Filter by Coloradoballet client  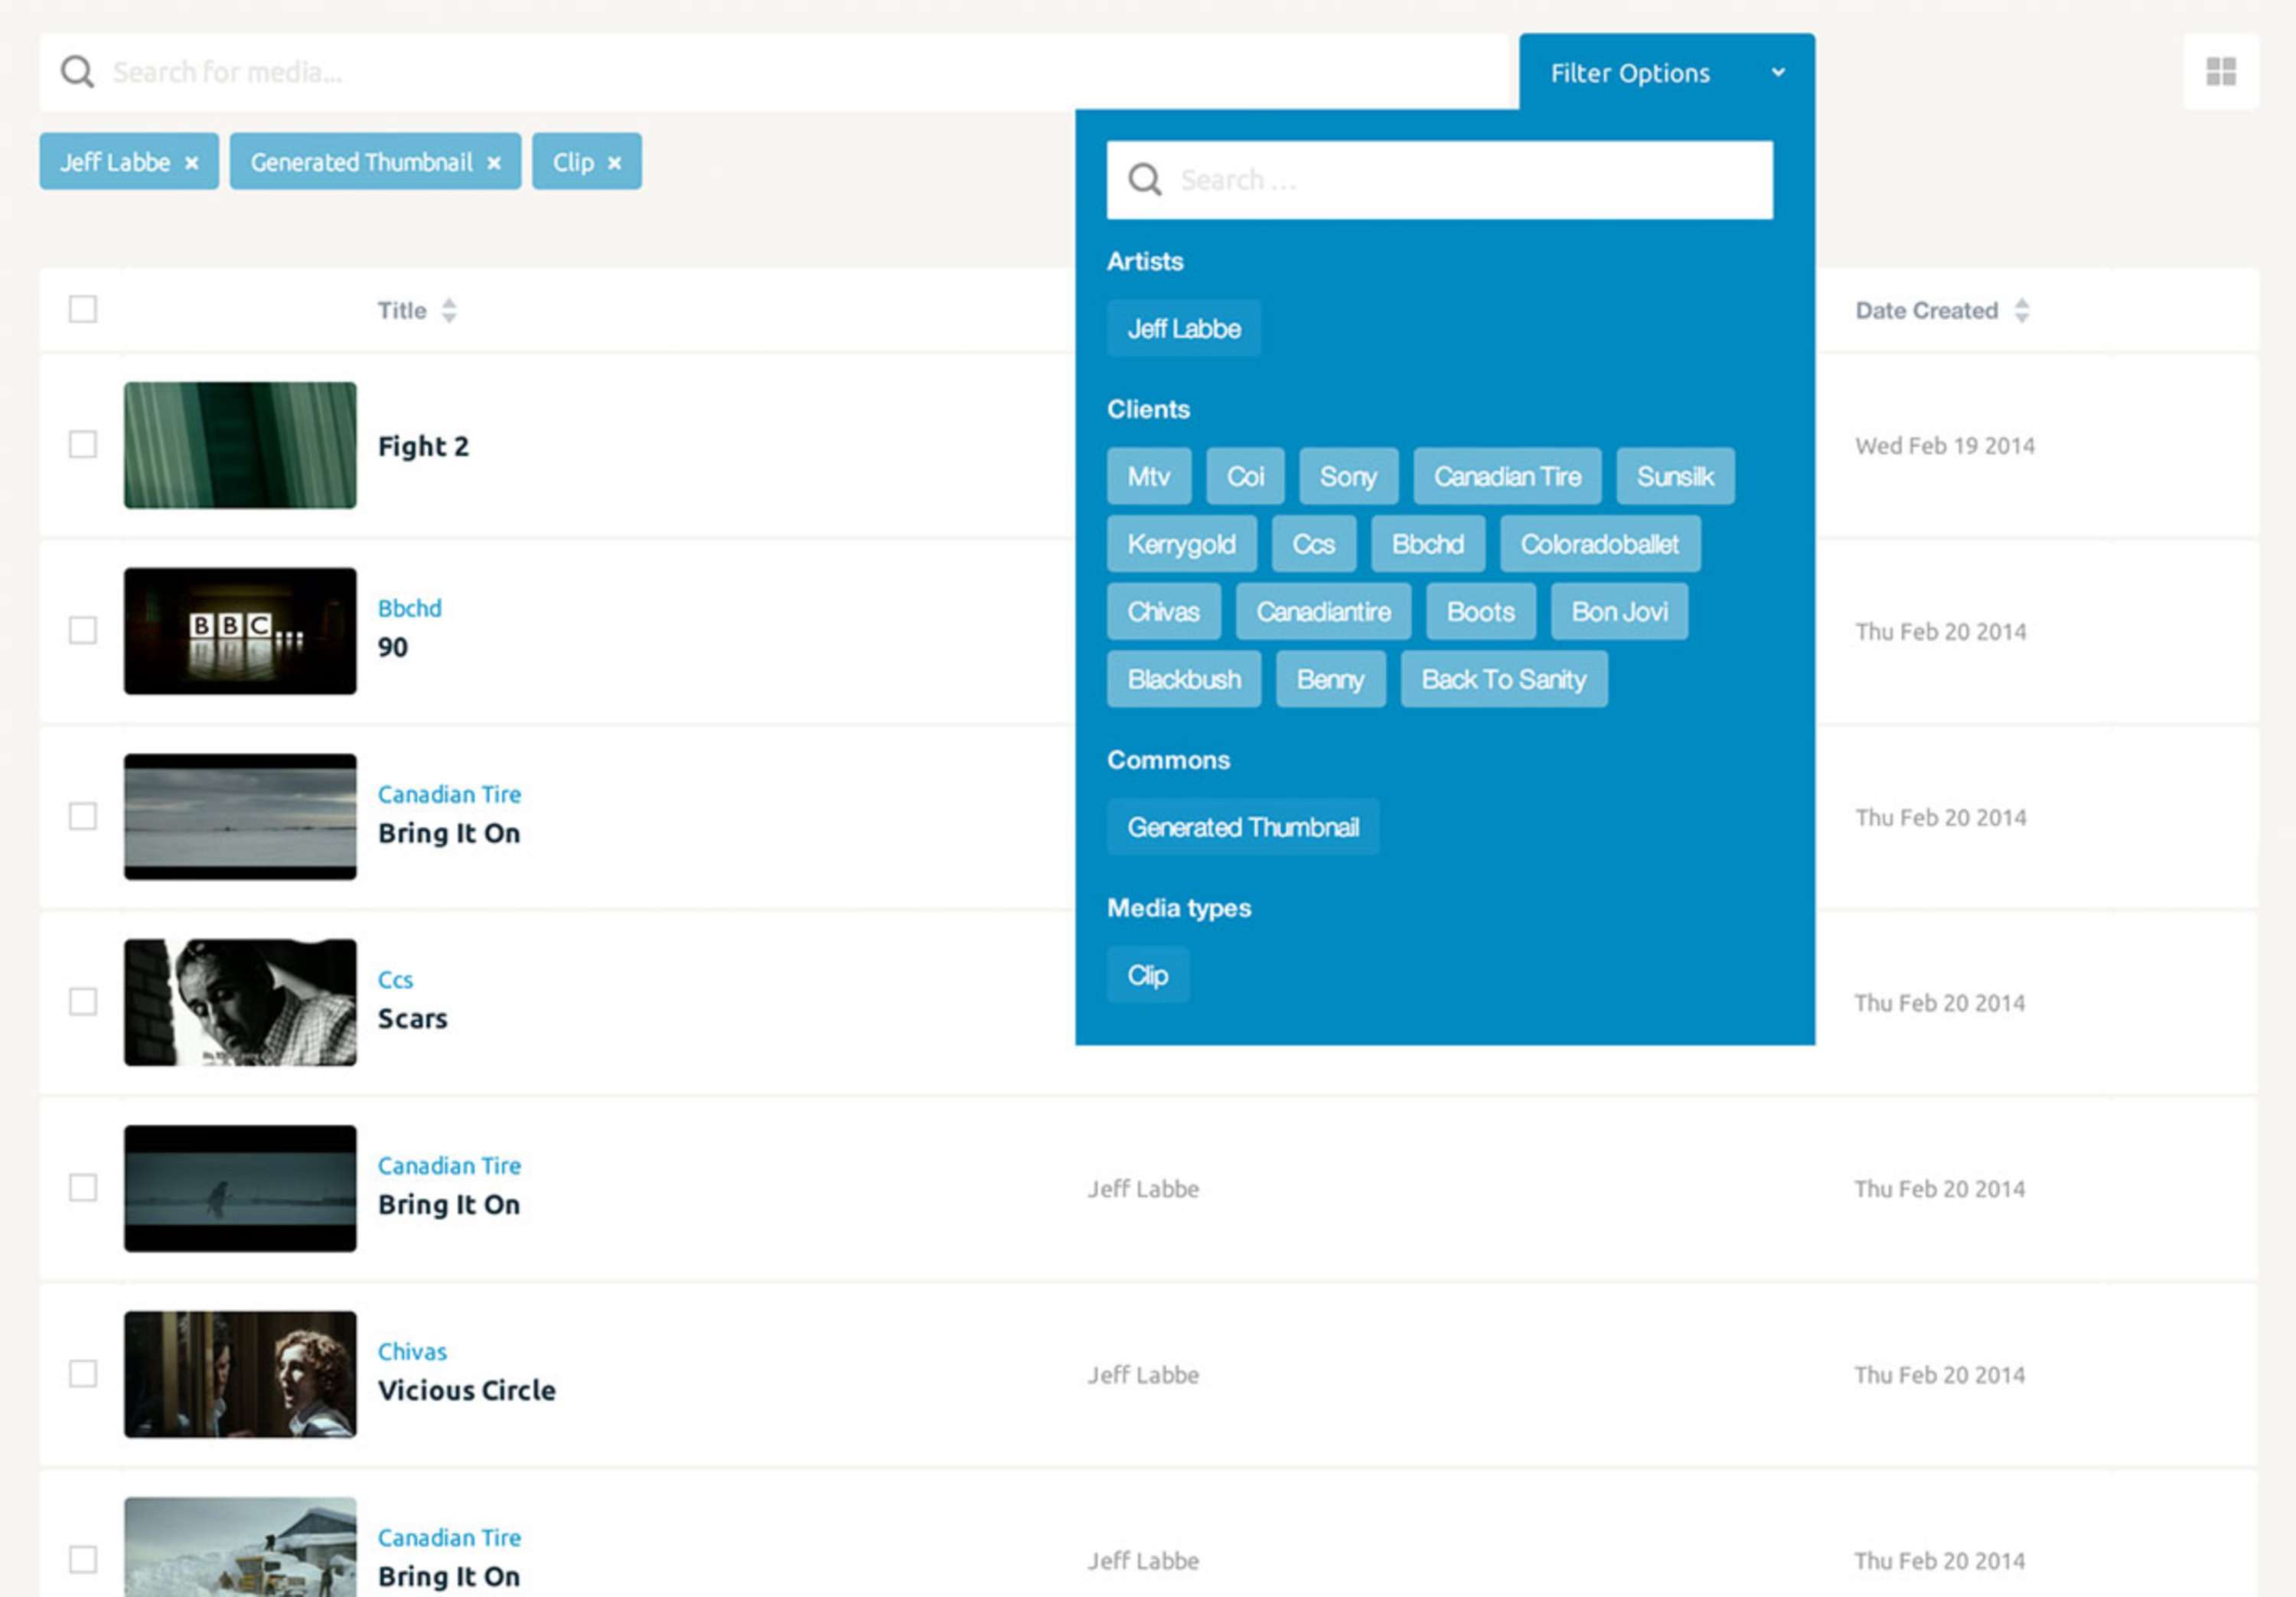[1600, 544]
